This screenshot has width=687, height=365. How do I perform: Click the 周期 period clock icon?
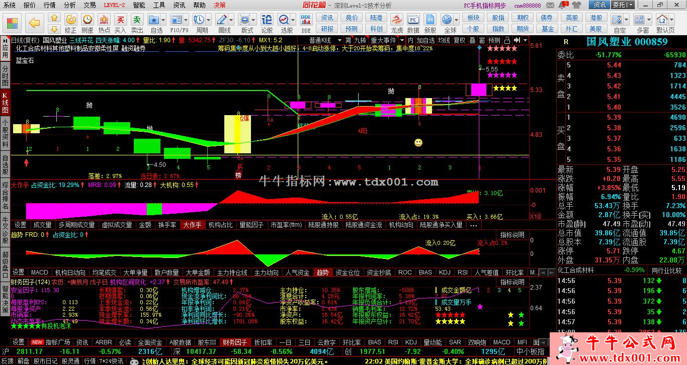click(x=199, y=20)
